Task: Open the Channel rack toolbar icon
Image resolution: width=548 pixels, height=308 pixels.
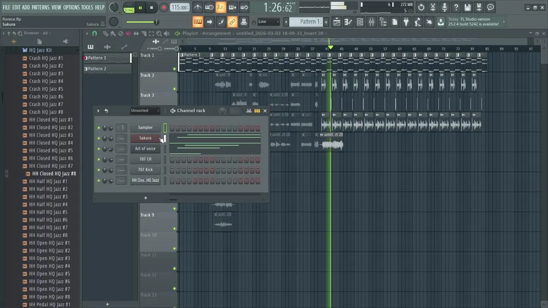Action: click(x=360, y=22)
